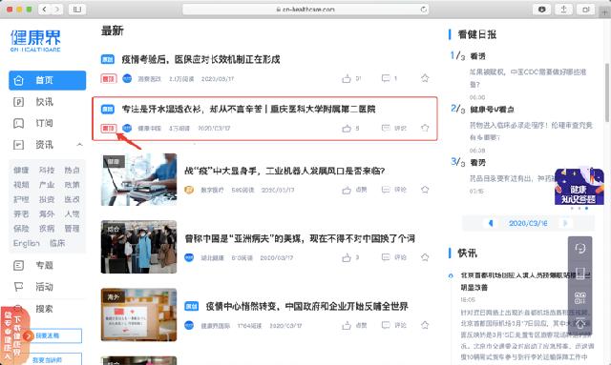
Task: Click the page vertical scrollbar
Action: tap(608, 92)
